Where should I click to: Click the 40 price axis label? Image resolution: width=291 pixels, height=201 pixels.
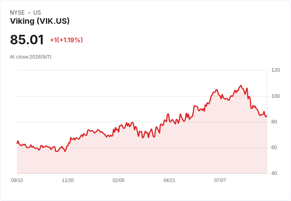click(x=274, y=173)
